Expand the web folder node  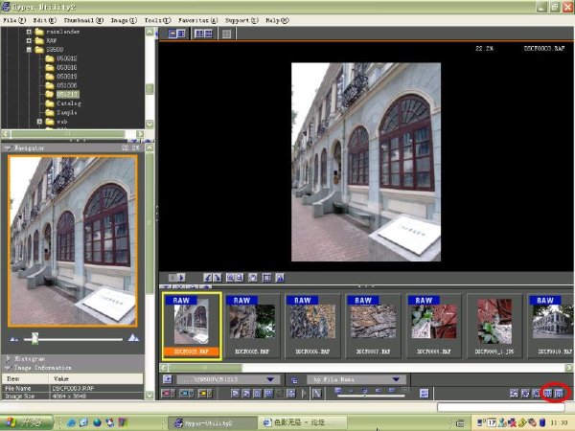[39, 122]
